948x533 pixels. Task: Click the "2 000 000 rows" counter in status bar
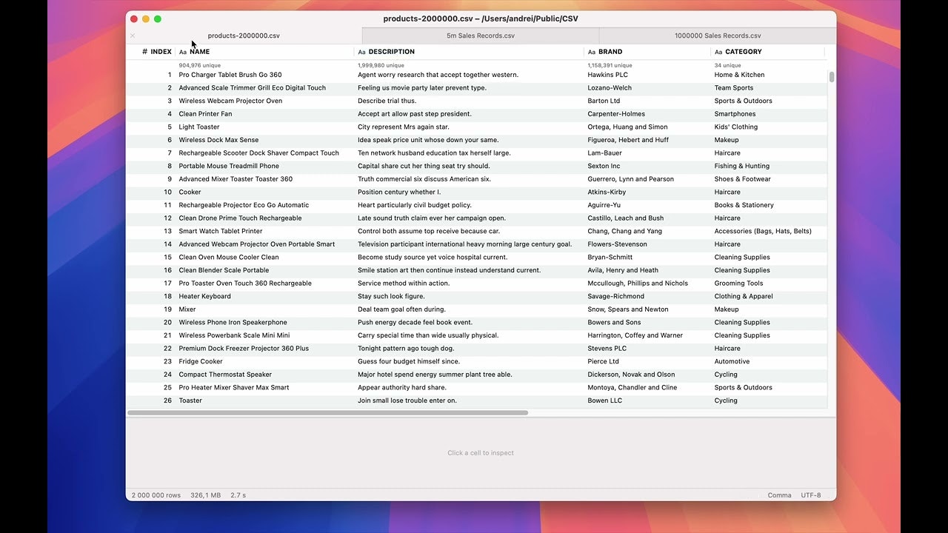click(x=156, y=495)
